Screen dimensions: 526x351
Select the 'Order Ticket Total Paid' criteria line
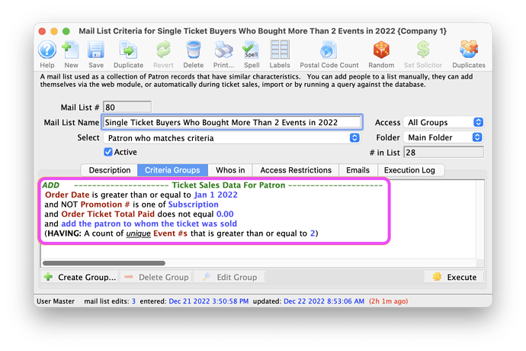pyautogui.click(x=140, y=214)
